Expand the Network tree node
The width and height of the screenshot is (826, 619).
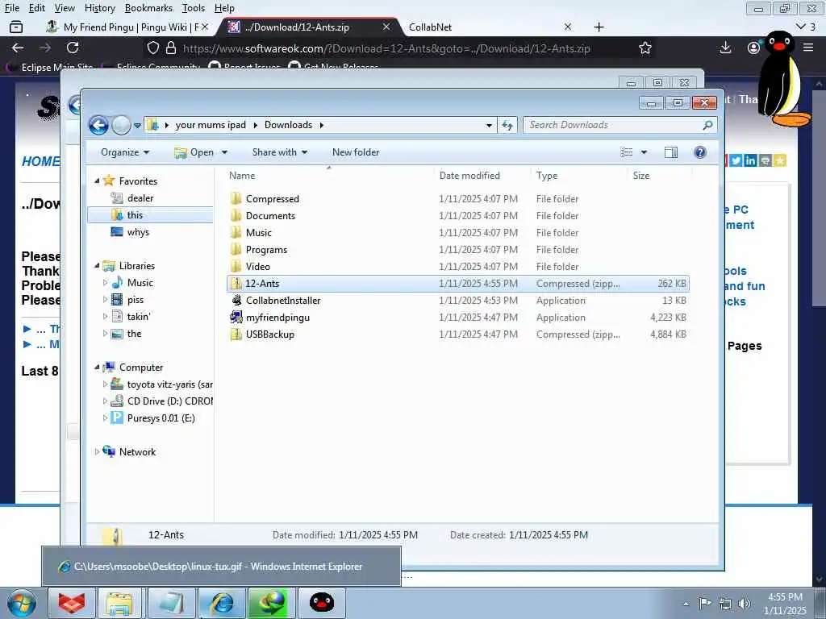(97, 451)
